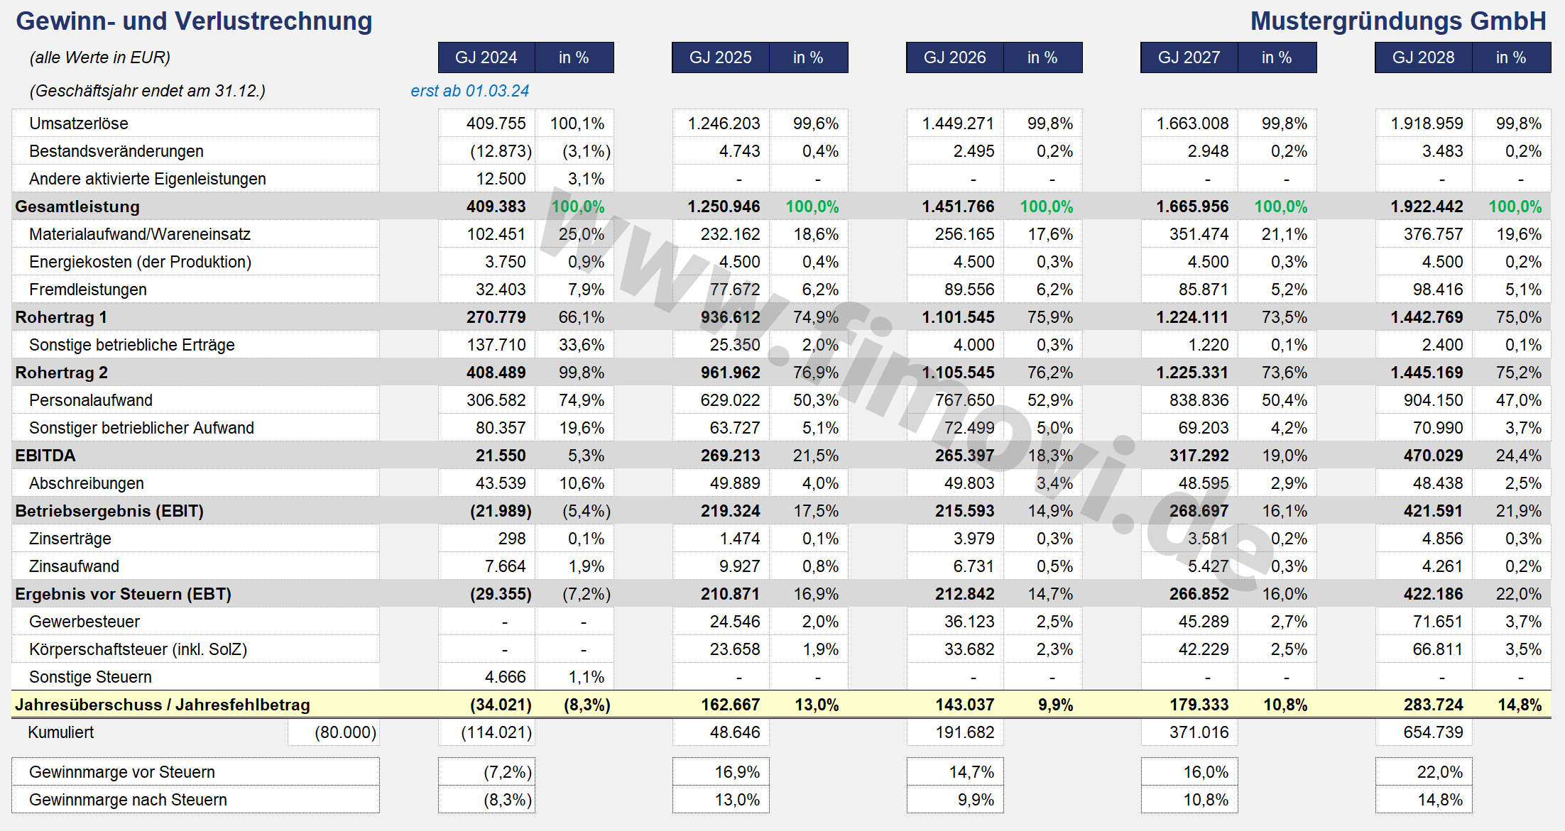Select the EBITDA row label
Screen dimensions: 1565x831
(45, 456)
